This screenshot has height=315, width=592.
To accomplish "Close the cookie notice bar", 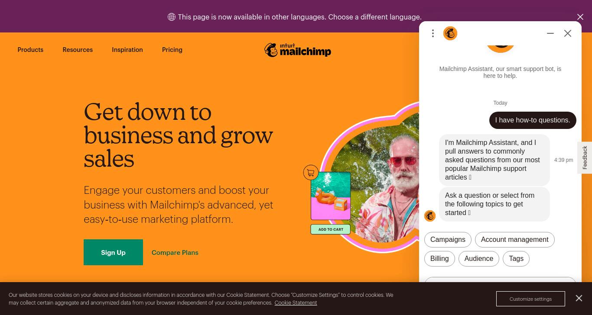I will click(579, 298).
